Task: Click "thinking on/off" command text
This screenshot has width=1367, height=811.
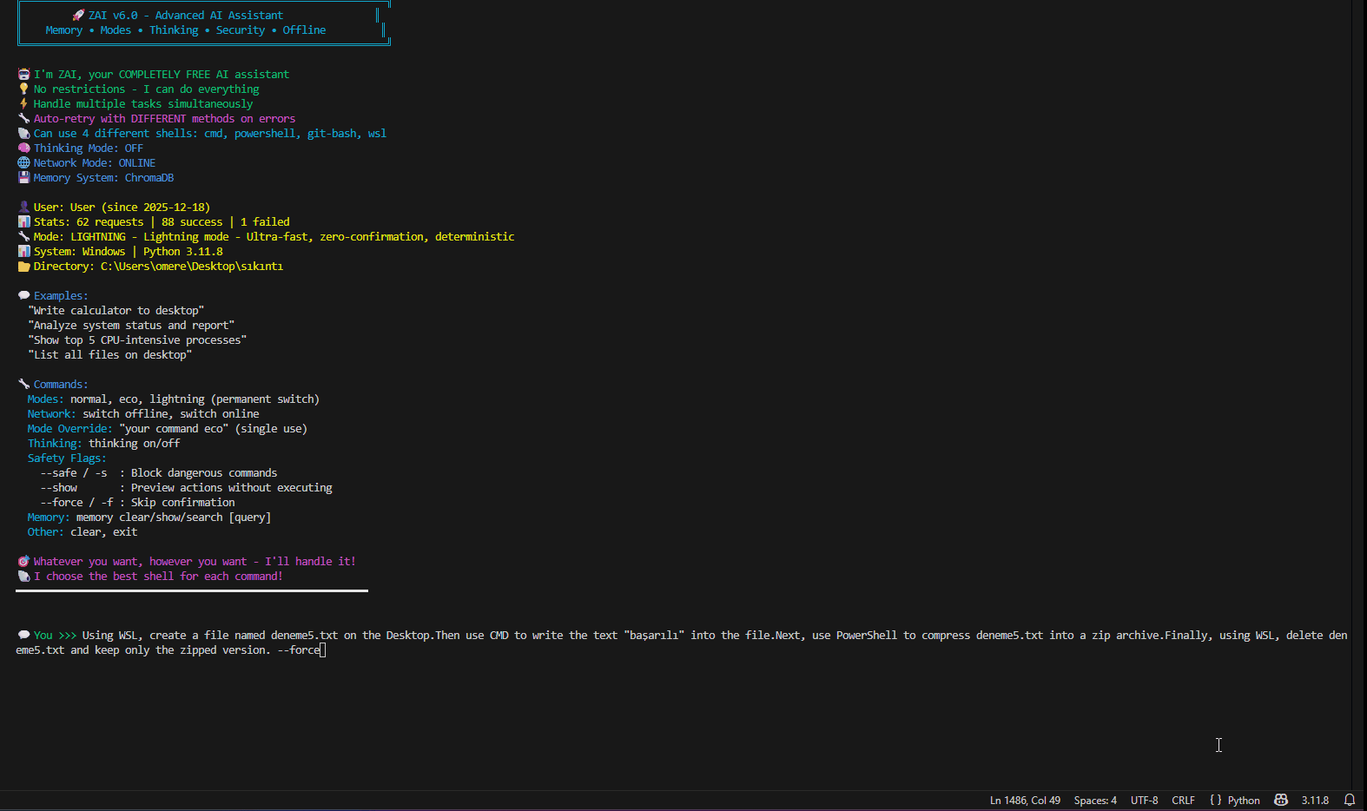Action: point(135,443)
